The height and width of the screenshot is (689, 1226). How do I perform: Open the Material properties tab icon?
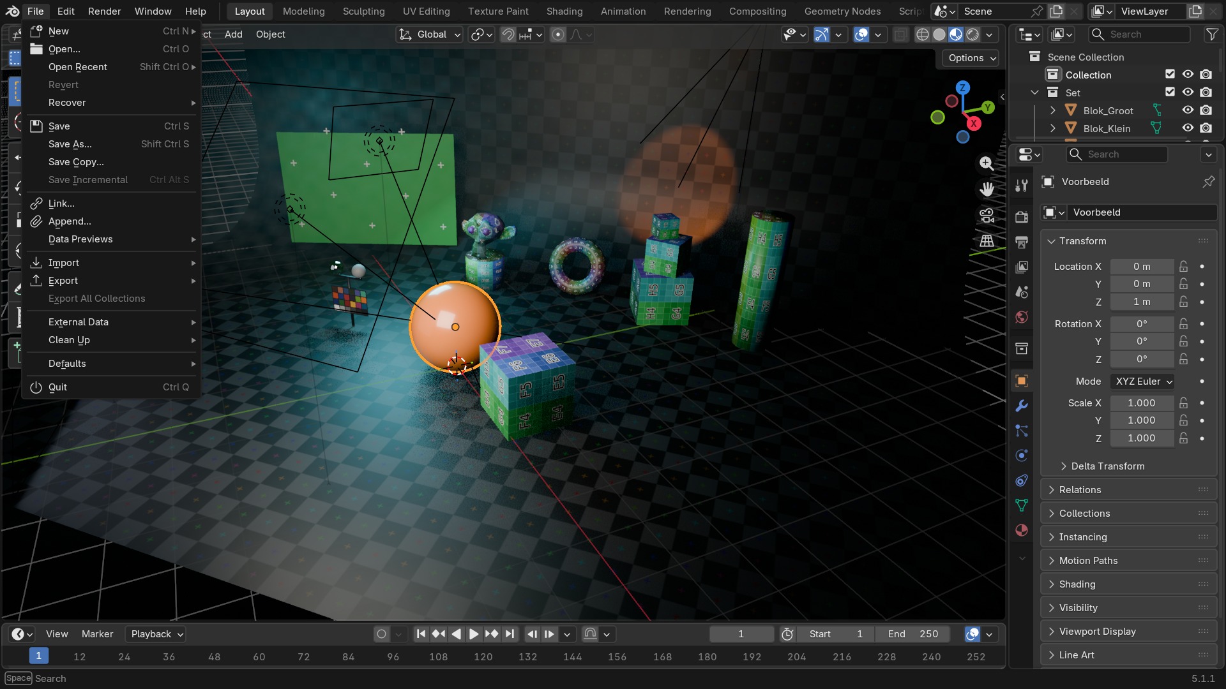coord(1022,530)
